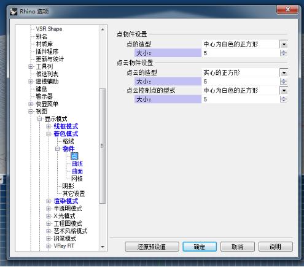The width and height of the screenshot is (304, 267).
Task: Open the 点云控制点的型式 dropdown
Action: pos(284,90)
